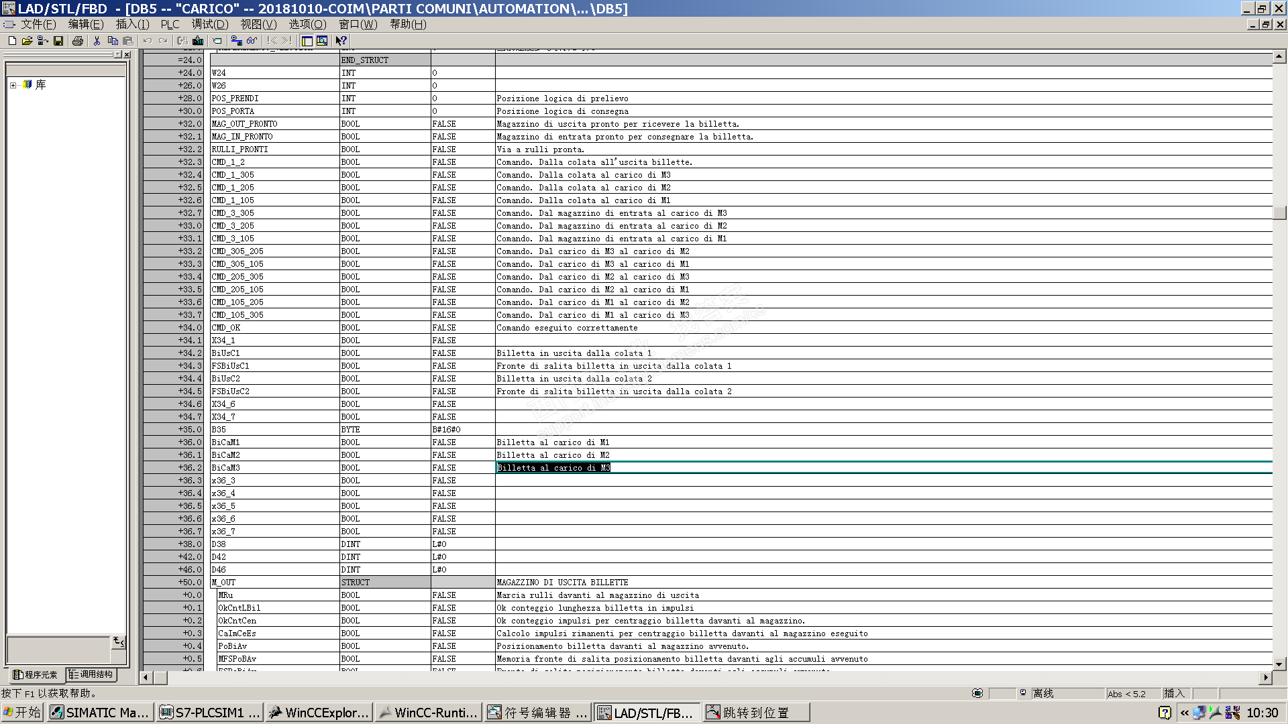Viewport: 1288px width, 724px height.
Task: Expand the 库 library tree node
Action: pos(13,85)
